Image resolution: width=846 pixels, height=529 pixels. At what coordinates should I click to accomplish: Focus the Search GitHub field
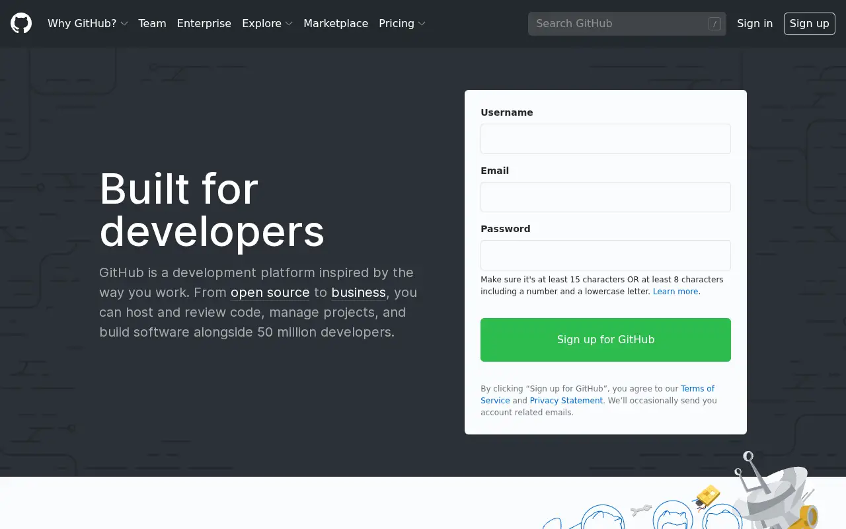pos(627,24)
